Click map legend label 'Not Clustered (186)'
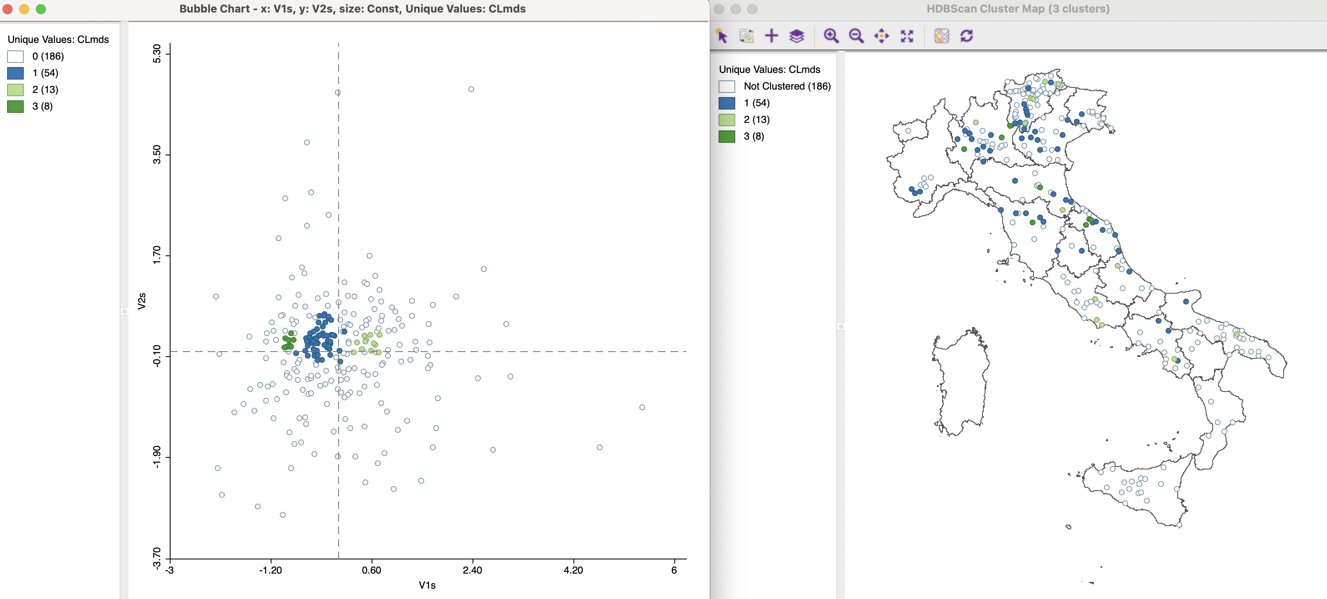 787,86
